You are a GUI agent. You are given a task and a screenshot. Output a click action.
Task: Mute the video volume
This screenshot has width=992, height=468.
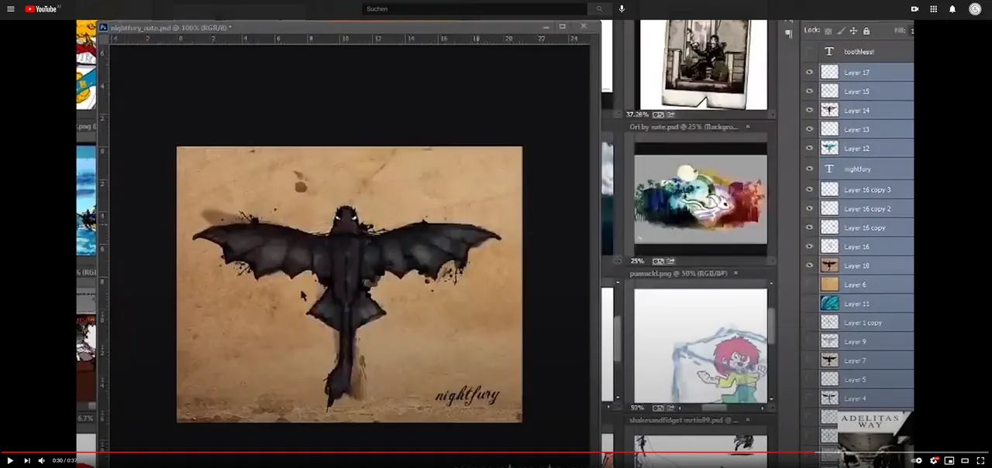(x=42, y=460)
